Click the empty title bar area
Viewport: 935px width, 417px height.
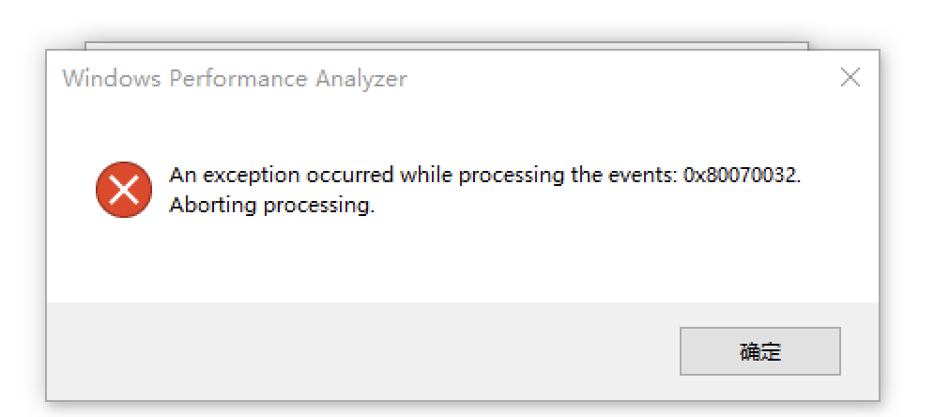pos(610,79)
